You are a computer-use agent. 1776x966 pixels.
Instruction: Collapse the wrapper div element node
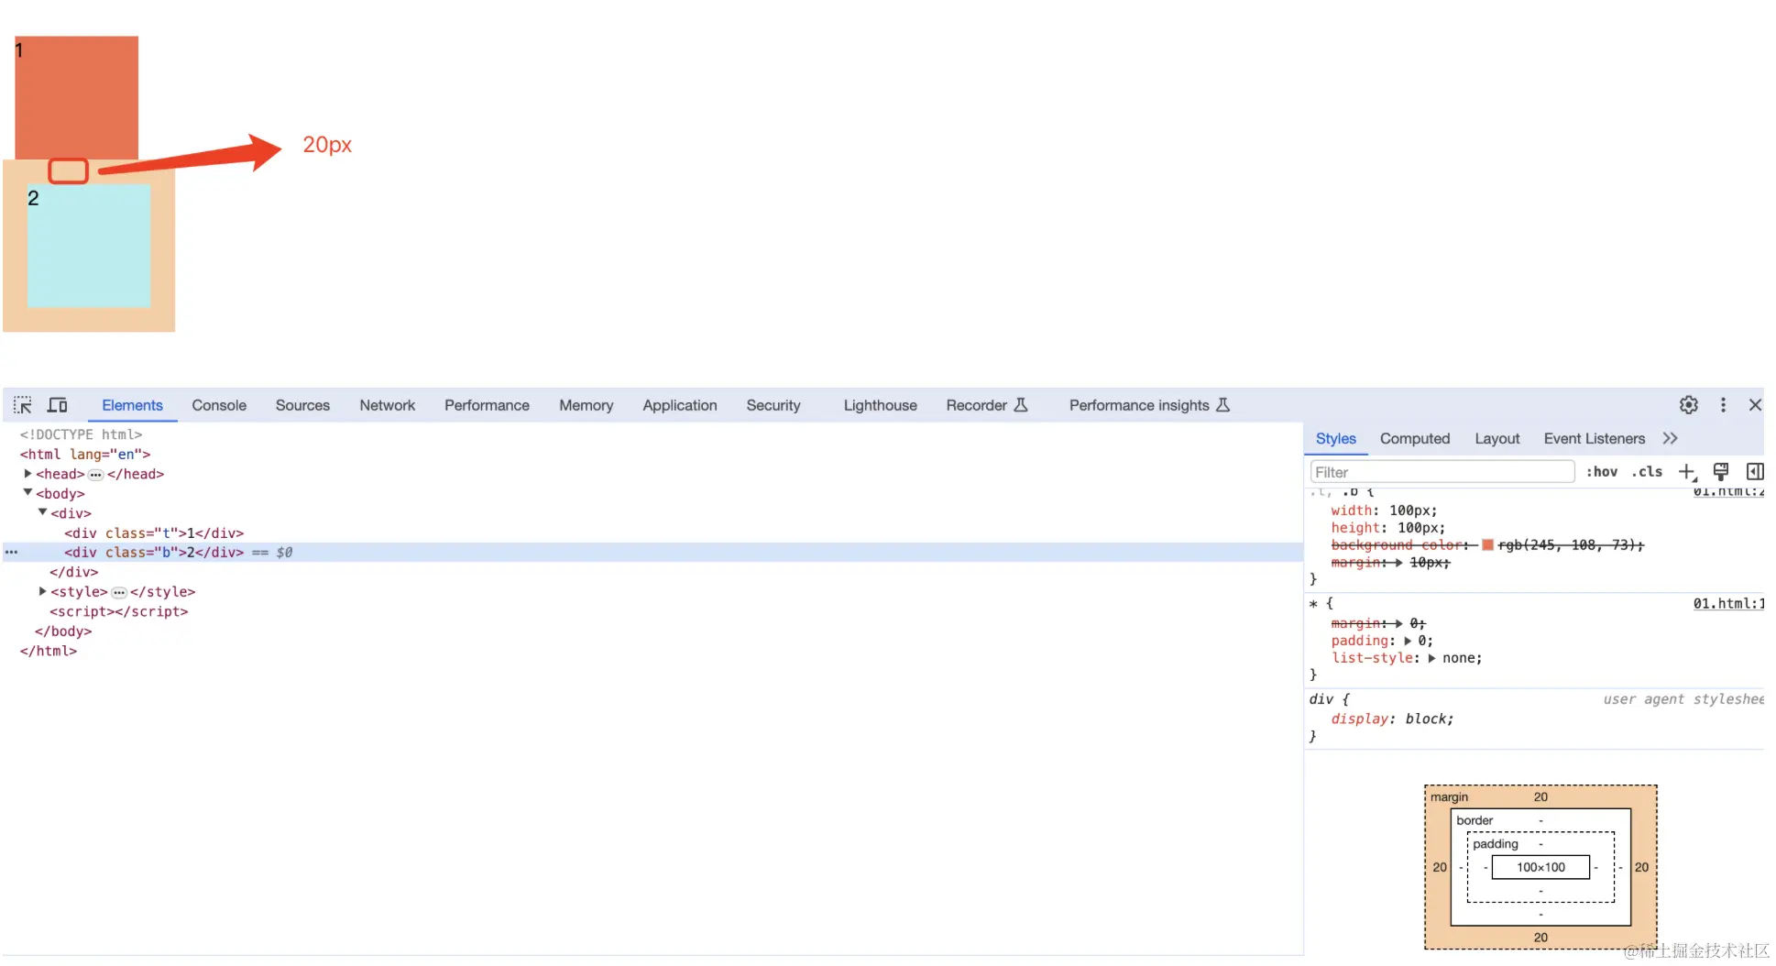pos(43,512)
